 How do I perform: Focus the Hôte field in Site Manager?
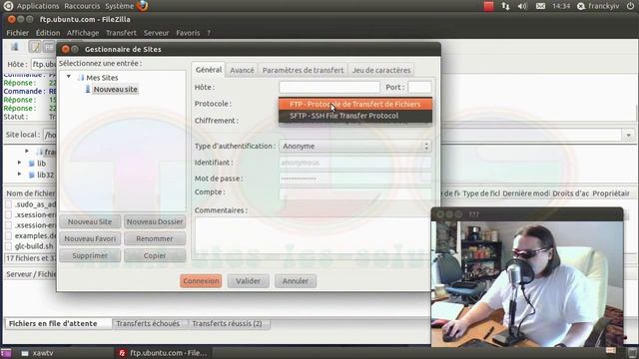pos(329,87)
